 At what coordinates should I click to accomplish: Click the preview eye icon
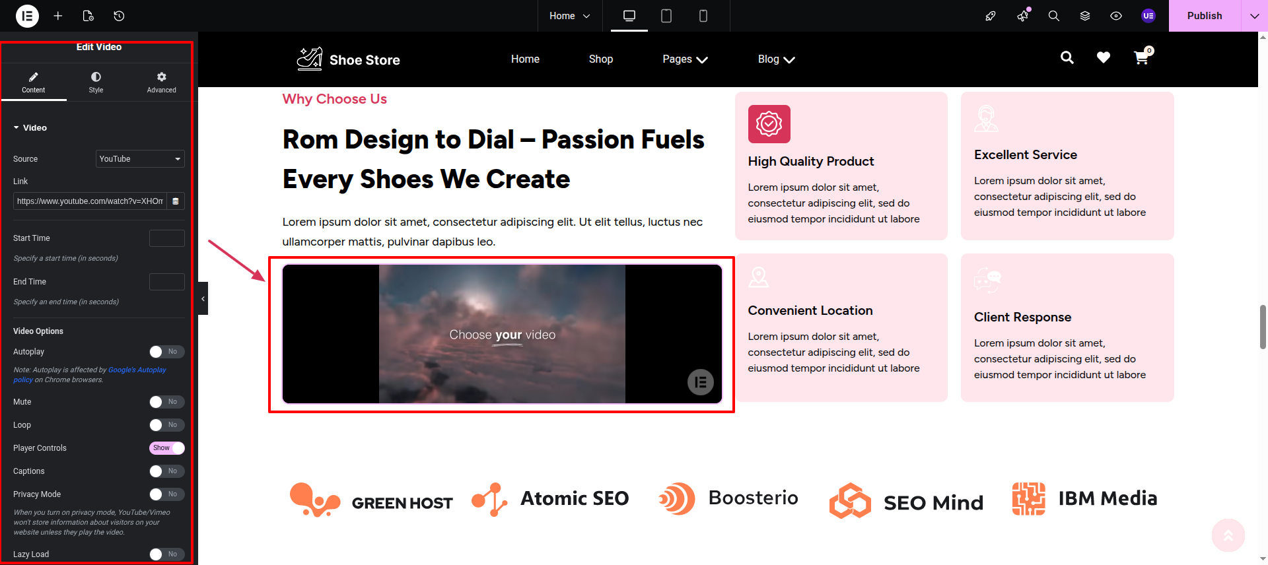click(x=1116, y=16)
